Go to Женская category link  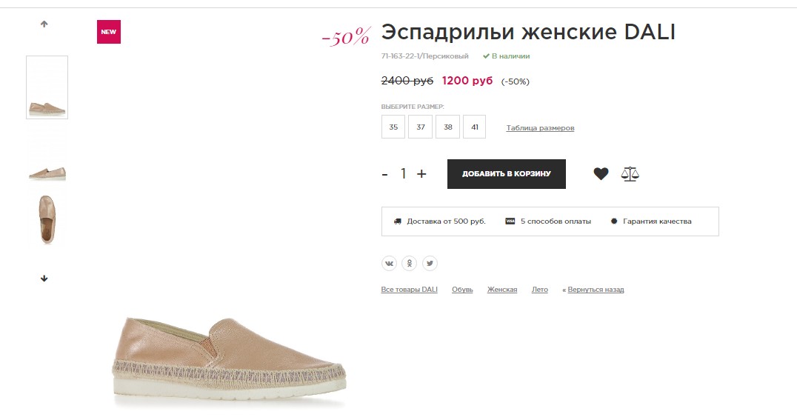point(502,290)
